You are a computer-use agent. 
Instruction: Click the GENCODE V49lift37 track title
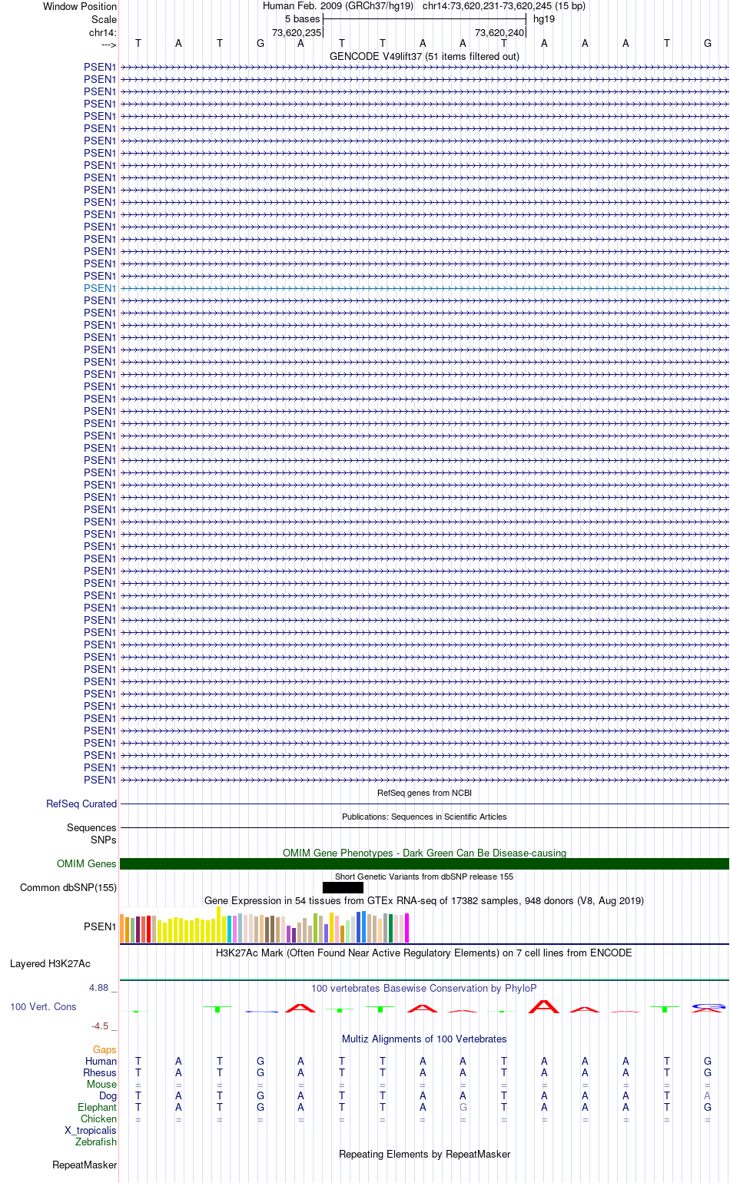point(424,56)
